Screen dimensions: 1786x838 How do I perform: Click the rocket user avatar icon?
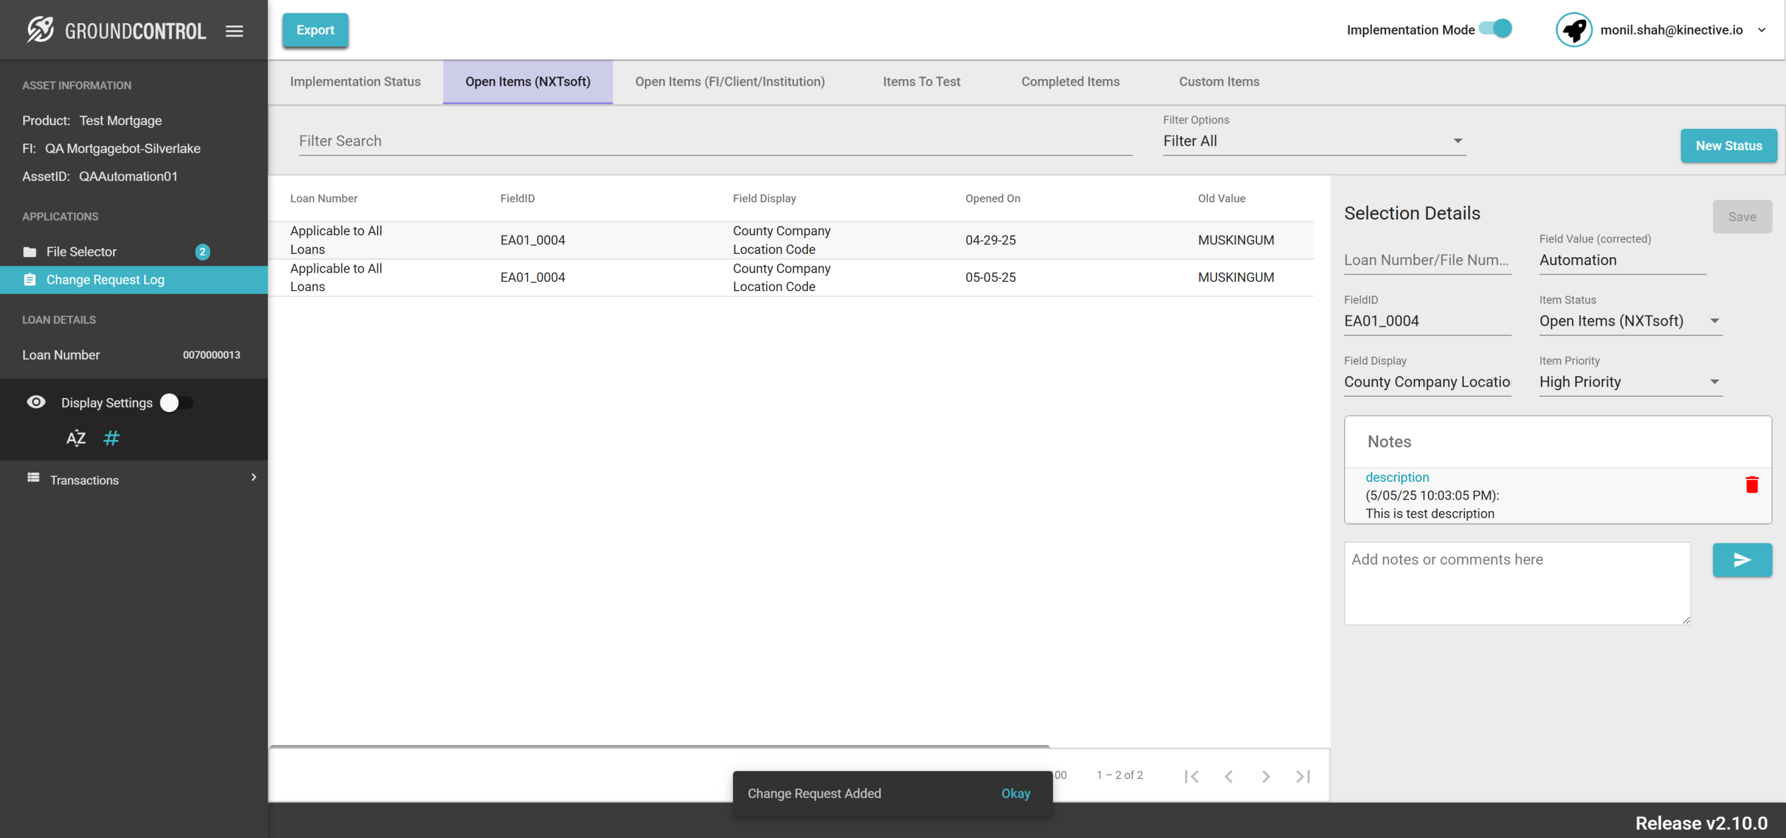[1573, 30]
